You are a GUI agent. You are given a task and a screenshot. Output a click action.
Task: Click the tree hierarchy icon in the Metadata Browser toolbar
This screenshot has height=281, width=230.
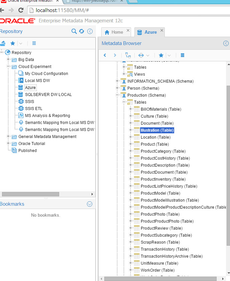pyautogui.click(x=128, y=55)
